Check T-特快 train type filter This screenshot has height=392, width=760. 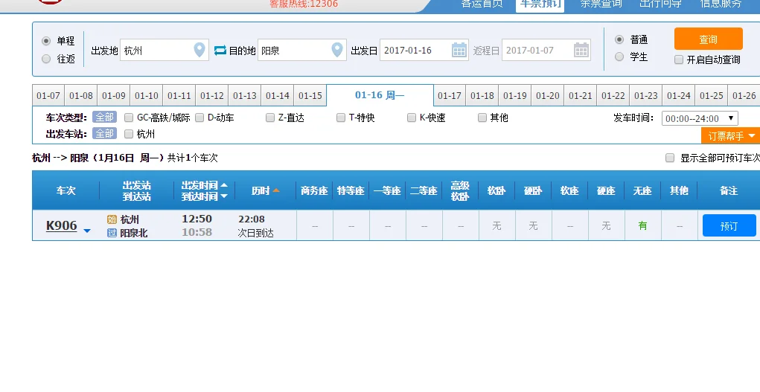coord(341,118)
